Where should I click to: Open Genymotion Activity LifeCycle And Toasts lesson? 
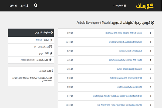pyautogui.click(x=125, y=60)
